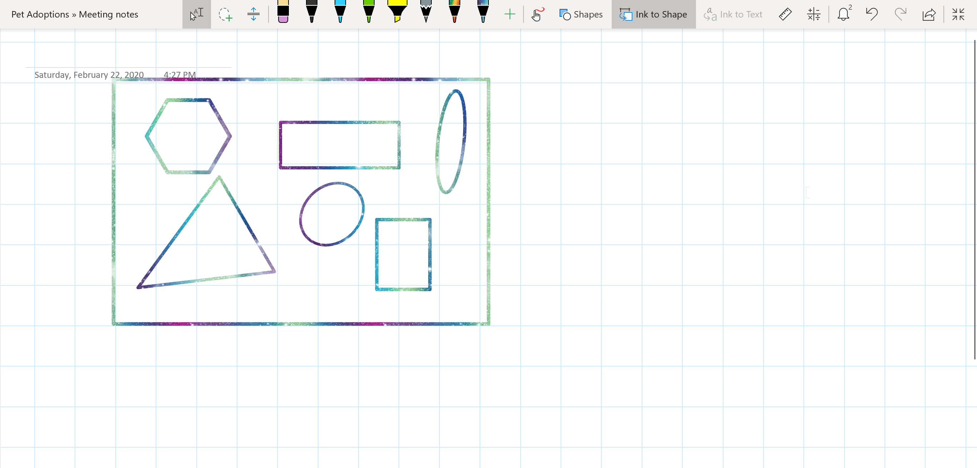Pick the light blue pen
The height and width of the screenshot is (468, 977).
tap(340, 11)
